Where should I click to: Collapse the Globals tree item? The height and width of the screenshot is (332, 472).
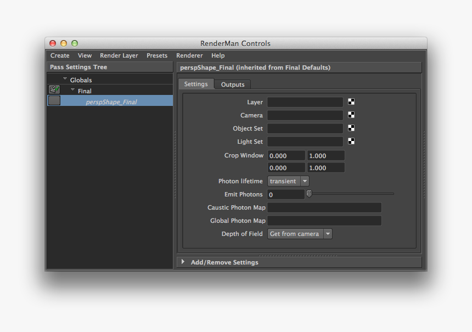[x=65, y=78]
